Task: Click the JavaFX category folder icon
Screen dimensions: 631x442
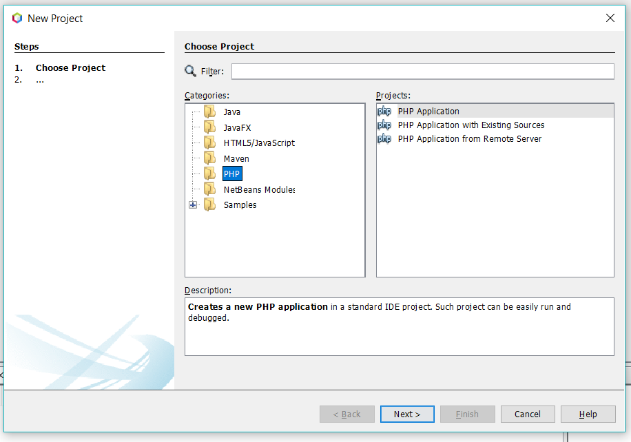Action: pyautogui.click(x=209, y=127)
